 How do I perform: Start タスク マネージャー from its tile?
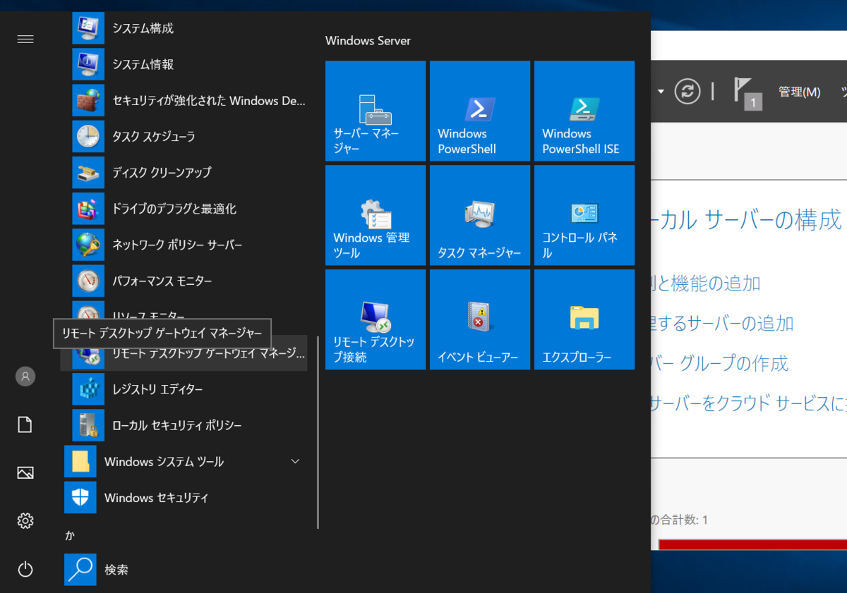(x=479, y=215)
